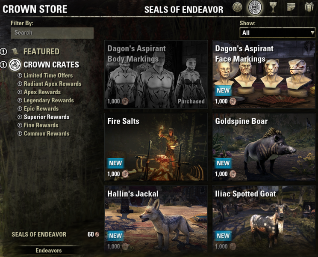This screenshot has width=318, height=257.
Task: Expand the Featured category
Action: click(41, 51)
